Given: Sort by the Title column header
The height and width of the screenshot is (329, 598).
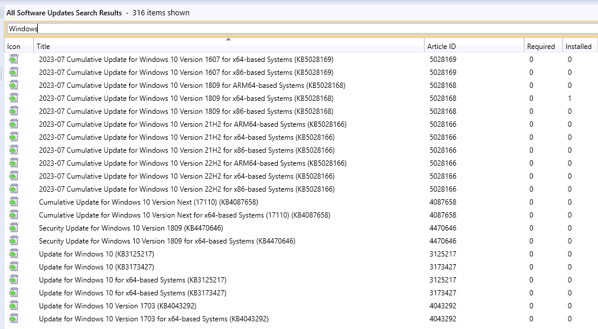Looking at the screenshot, I should [229, 47].
